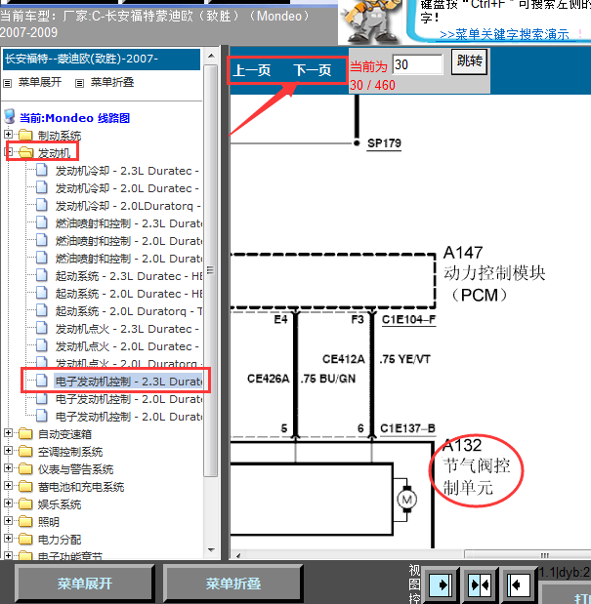Open the 菜单关键字搜索演示 link

[x=504, y=34]
